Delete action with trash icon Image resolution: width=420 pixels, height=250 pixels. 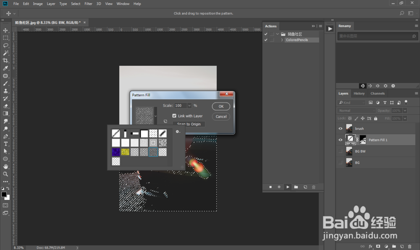click(x=314, y=187)
